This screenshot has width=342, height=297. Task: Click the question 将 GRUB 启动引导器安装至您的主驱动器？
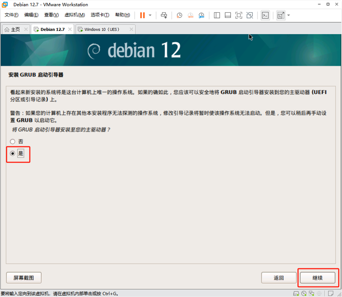(61, 130)
